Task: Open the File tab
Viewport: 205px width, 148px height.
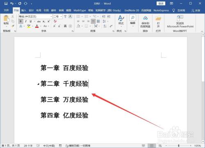Action: [x=6, y=10]
